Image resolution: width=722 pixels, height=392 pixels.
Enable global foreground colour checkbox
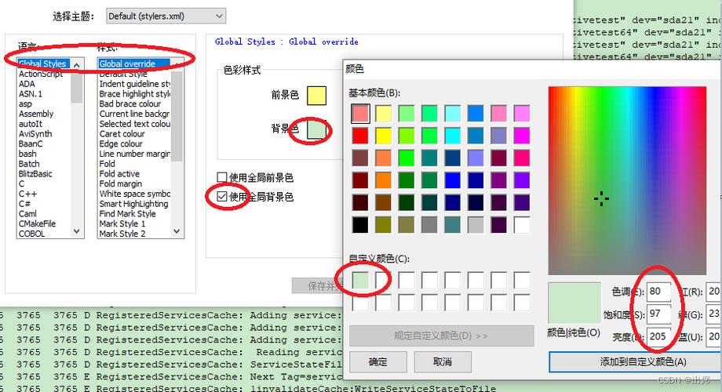pyautogui.click(x=222, y=177)
